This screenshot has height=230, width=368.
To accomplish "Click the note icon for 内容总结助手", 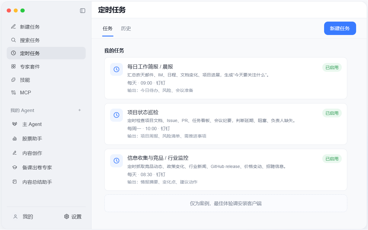I will (14, 182).
